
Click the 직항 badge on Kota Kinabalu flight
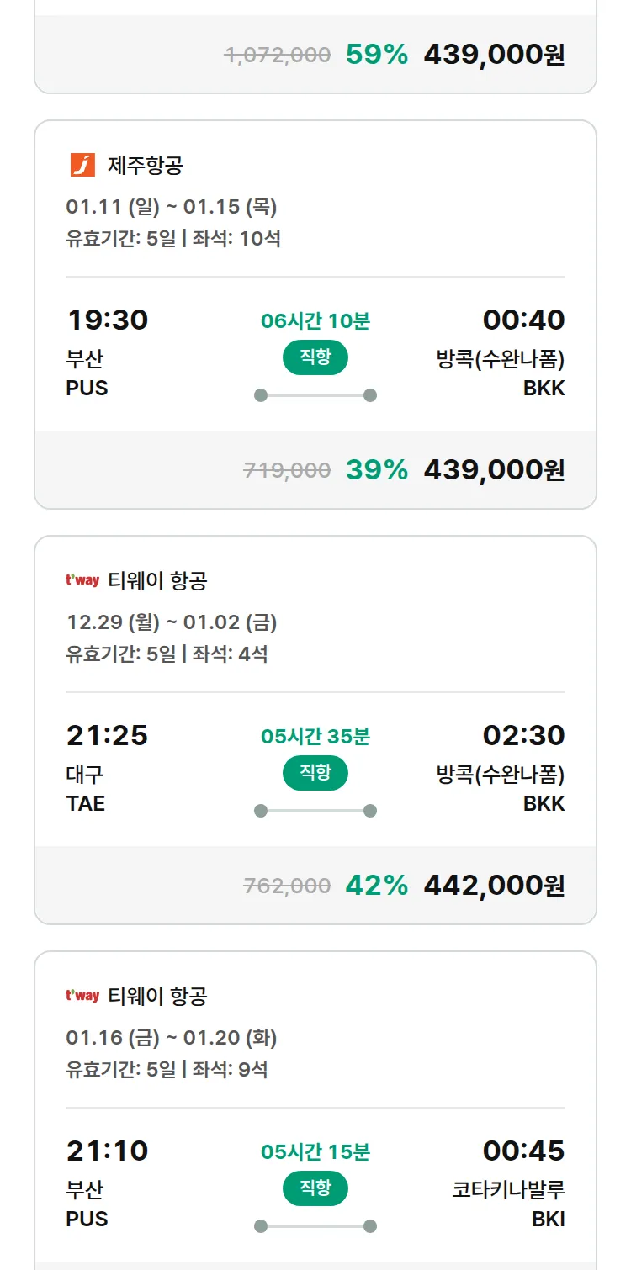315,1188
